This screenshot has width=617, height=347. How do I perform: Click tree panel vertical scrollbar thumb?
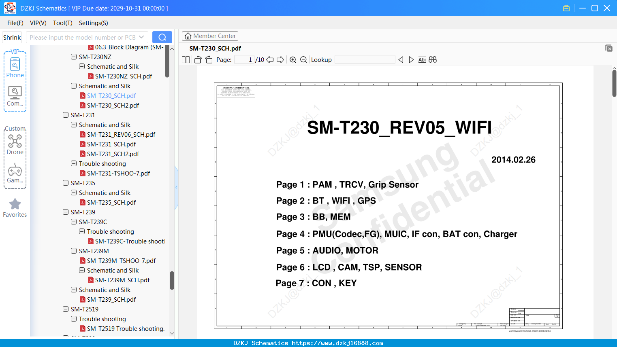pyautogui.click(x=172, y=280)
